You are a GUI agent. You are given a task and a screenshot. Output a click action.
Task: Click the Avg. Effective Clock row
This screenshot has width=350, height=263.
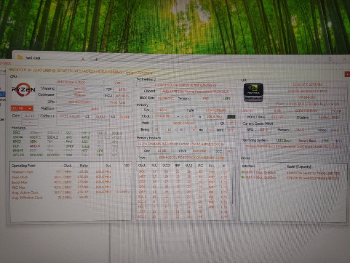[70, 197]
